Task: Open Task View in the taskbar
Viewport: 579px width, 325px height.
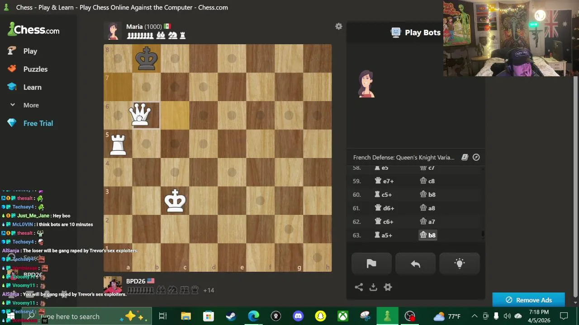Action: pyautogui.click(x=163, y=316)
